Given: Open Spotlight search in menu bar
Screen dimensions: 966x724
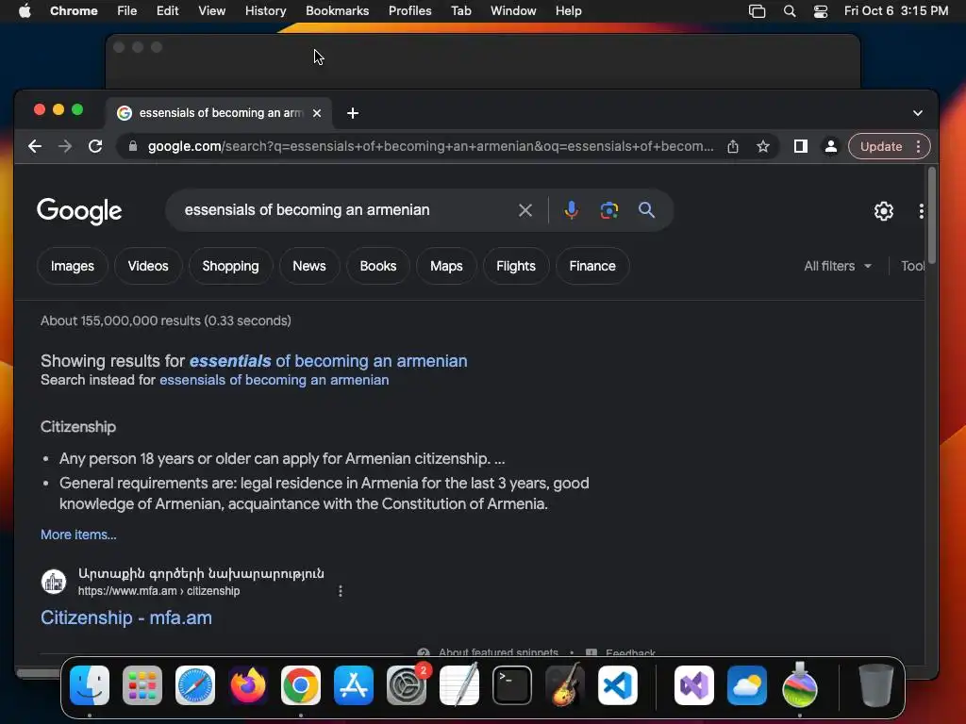Looking at the screenshot, I should coord(790,11).
